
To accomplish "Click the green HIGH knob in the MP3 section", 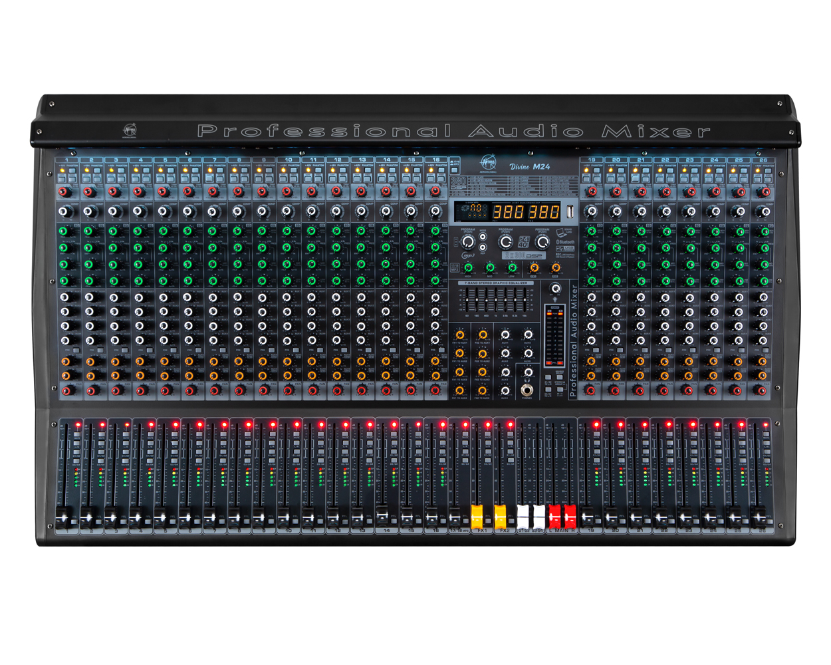I will click(468, 267).
